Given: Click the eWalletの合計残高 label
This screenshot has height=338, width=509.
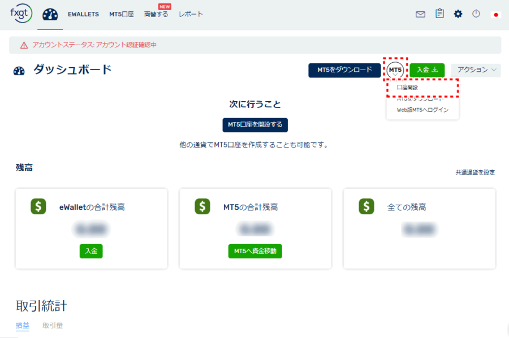Looking at the screenshot, I should click(92, 207).
